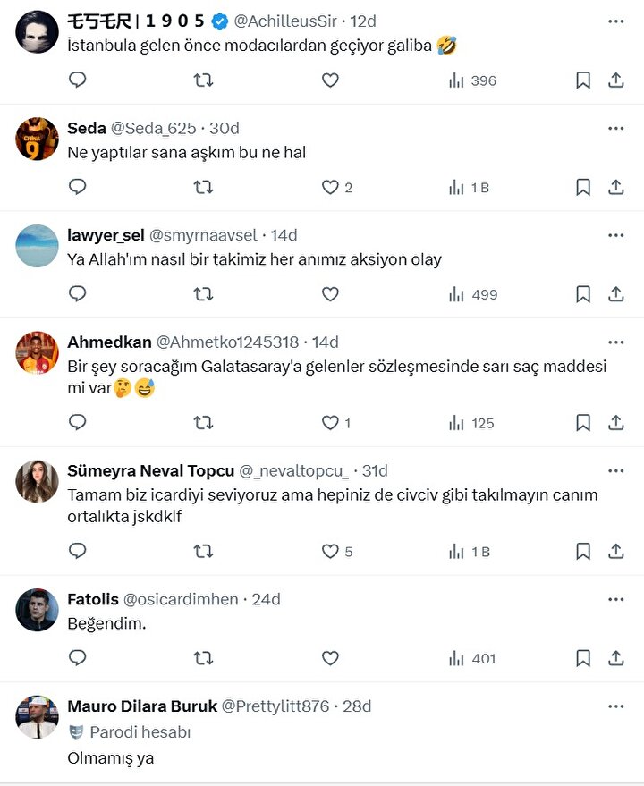
Task: Share Fatolis's tweet
Action: [616, 659]
